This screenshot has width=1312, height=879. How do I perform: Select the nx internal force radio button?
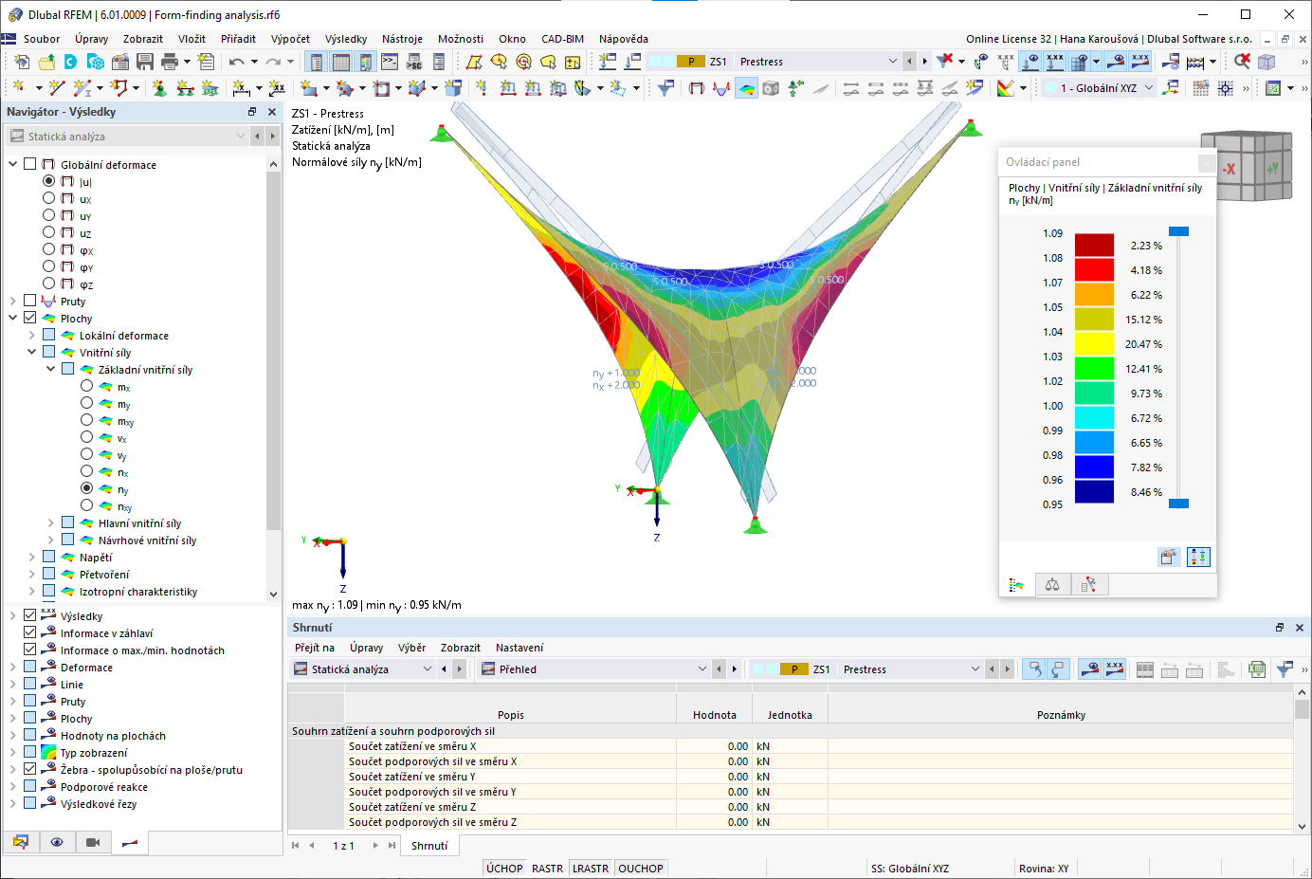pos(86,471)
